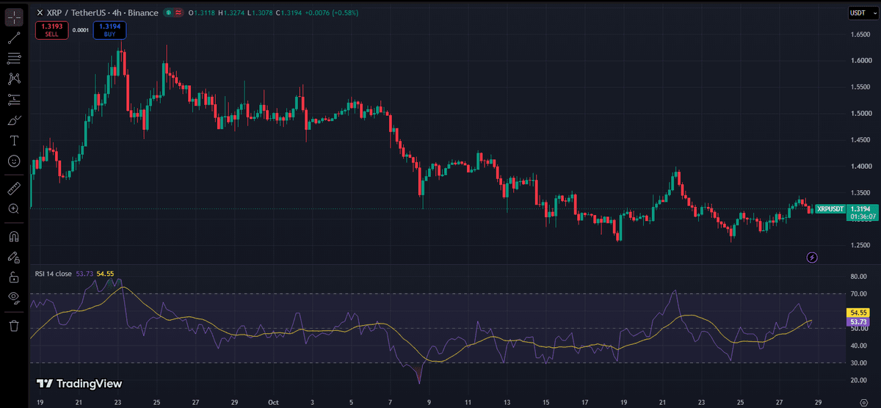Click the trash remove objects icon

(x=14, y=325)
